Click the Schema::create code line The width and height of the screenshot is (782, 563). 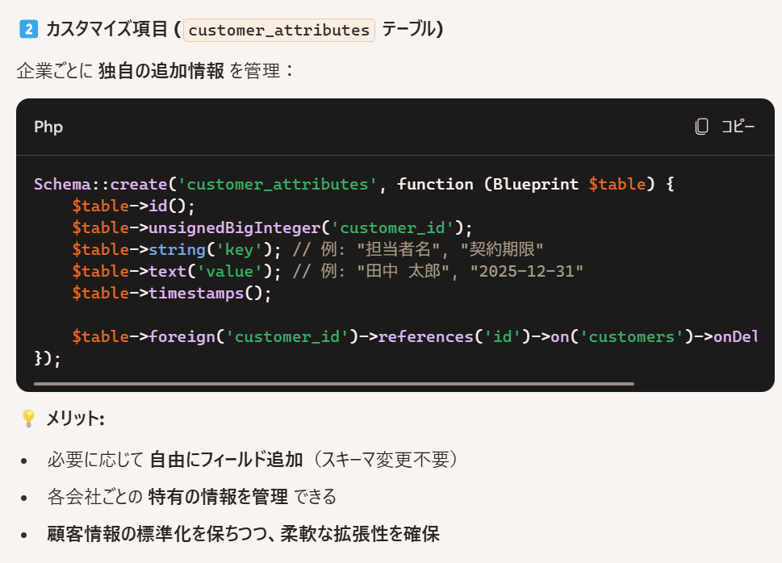pos(354,185)
